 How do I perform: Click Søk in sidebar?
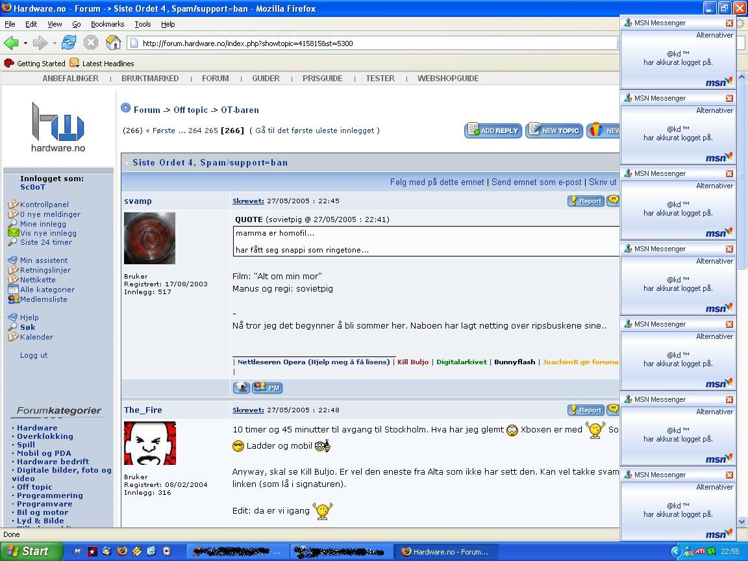click(x=28, y=327)
